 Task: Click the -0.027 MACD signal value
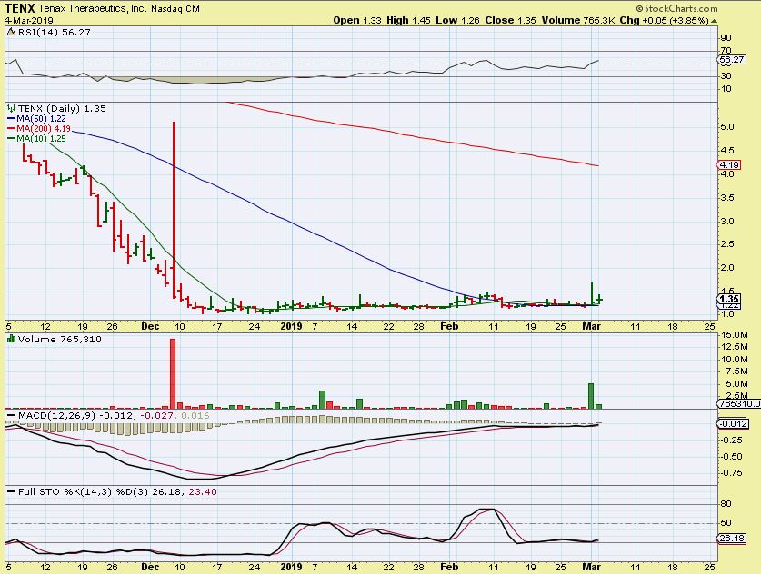pos(156,415)
